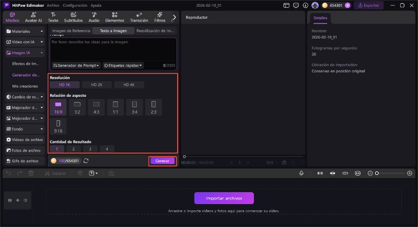The image size is (418, 227).
Task: Click the timeline zoom out minus icon
Action: click(x=370, y=173)
